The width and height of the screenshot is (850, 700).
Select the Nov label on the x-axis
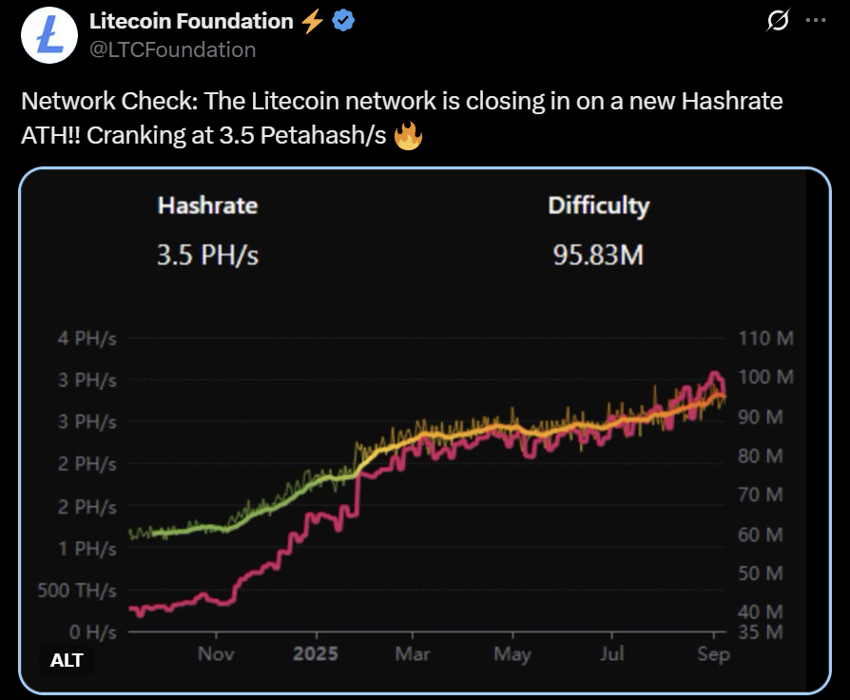point(217,653)
